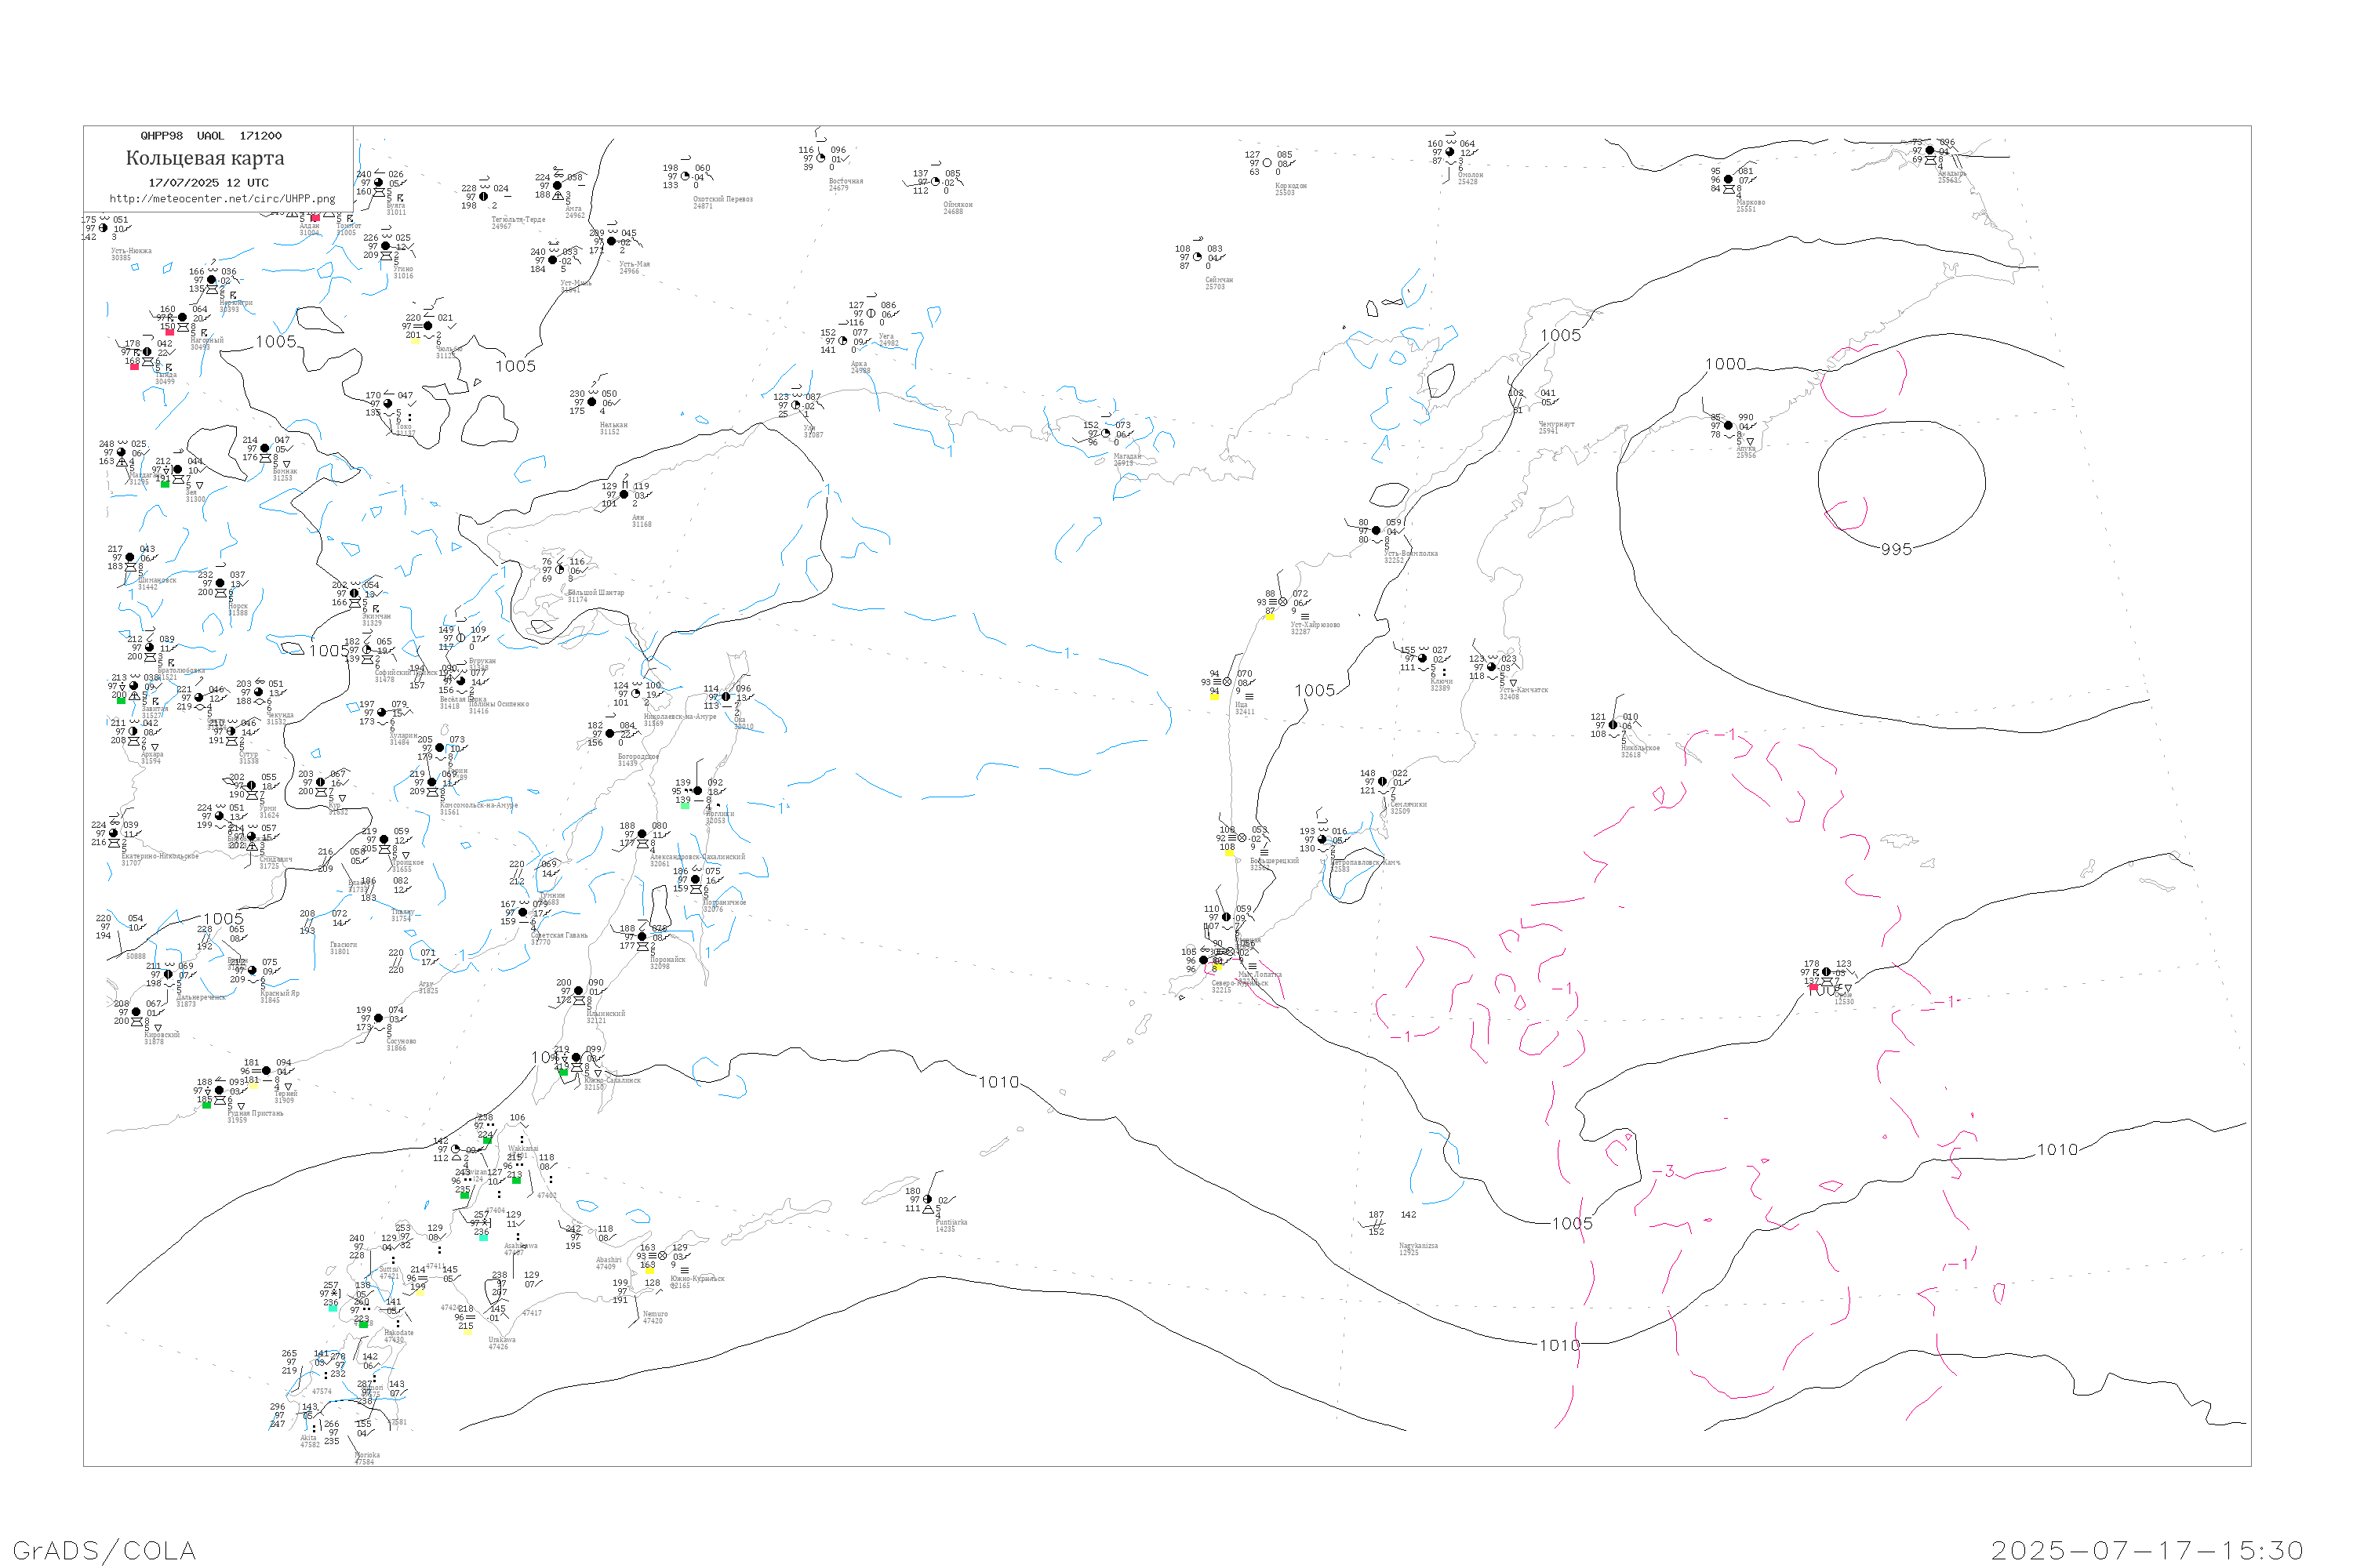Viewport: 2353px width, 1568px height.
Task: Click the GrADS/COLA label at bottom left
Action: click(104, 1550)
